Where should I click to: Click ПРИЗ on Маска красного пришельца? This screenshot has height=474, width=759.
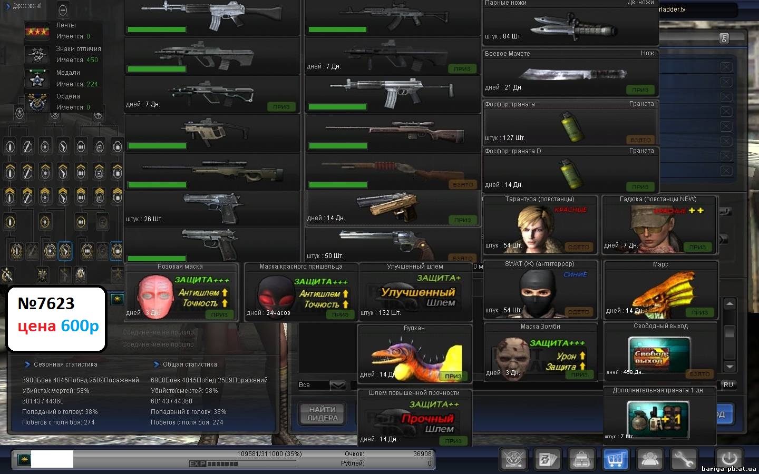[340, 314]
